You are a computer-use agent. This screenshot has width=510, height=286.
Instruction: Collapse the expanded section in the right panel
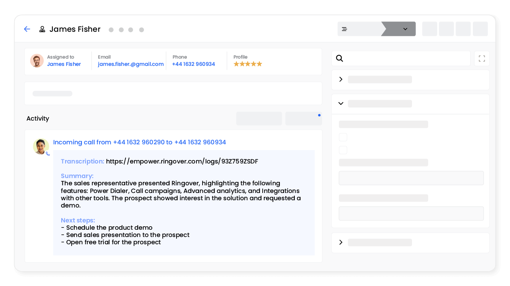(340, 103)
